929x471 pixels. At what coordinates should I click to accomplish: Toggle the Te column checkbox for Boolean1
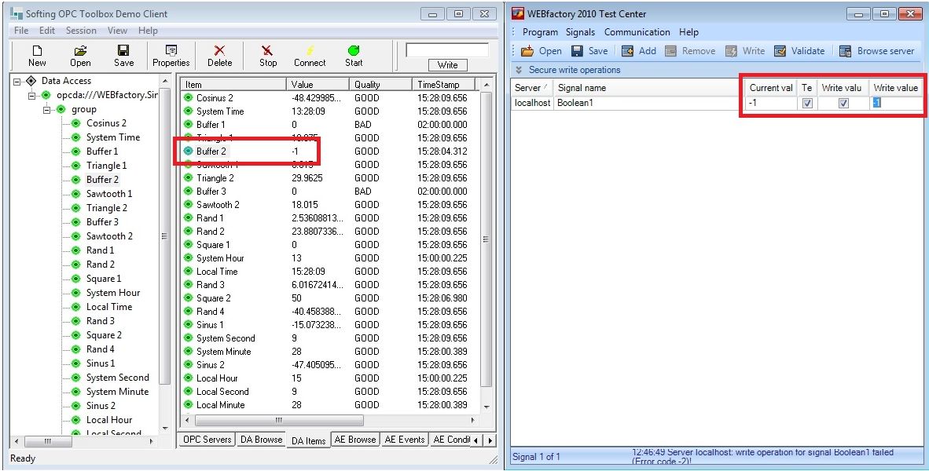(807, 103)
